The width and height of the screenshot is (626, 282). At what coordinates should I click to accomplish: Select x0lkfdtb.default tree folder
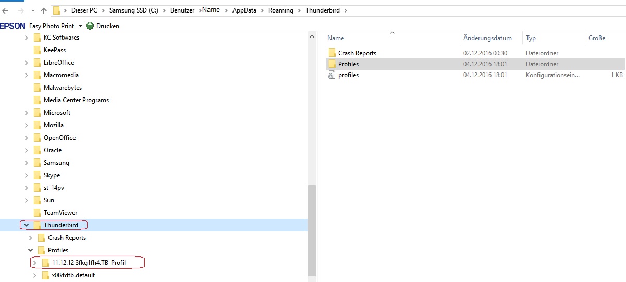tap(73, 275)
